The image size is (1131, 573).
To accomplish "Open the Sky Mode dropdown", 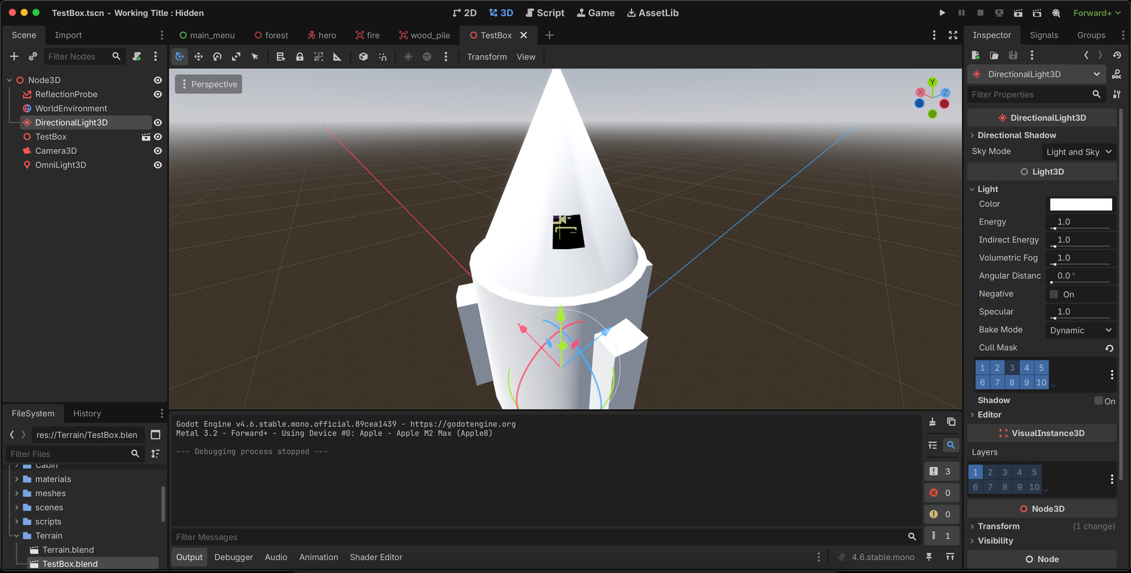I will click(x=1079, y=152).
